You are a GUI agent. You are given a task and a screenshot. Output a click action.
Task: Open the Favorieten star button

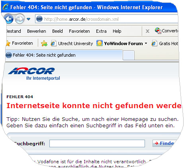(20, 43)
